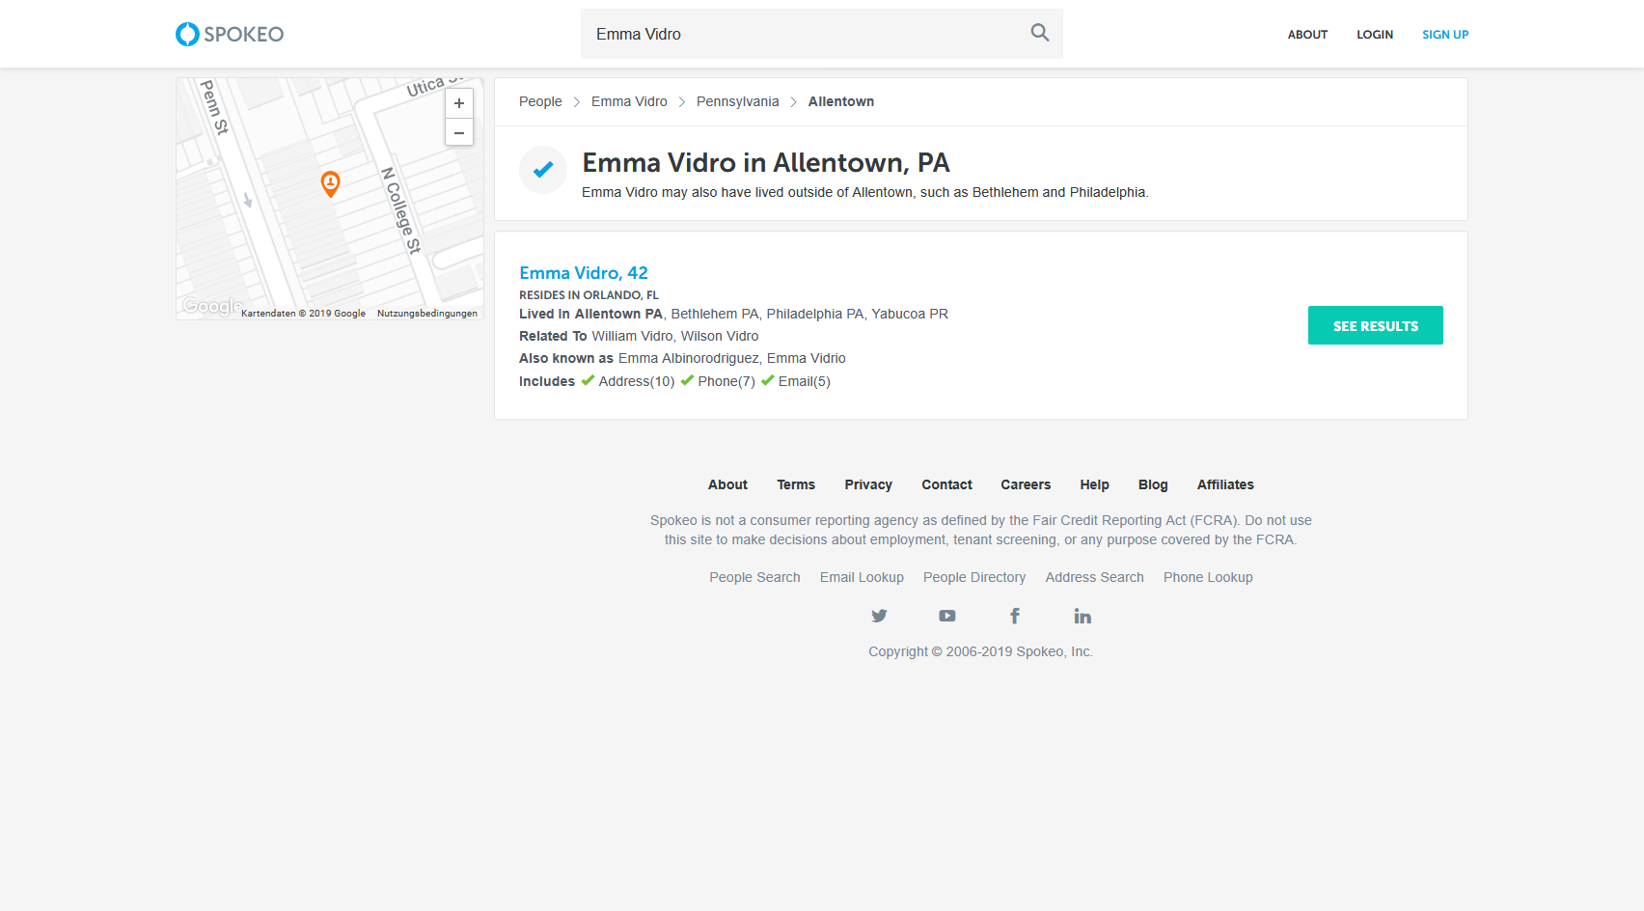Click 'Phone(7)' in Includes row
This screenshot has width=1644, height=911.
tap(726, 381)
